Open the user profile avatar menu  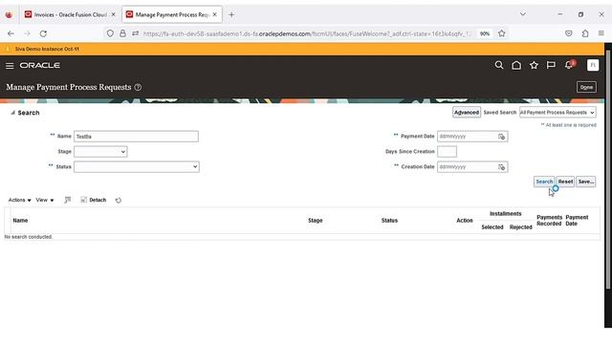point(593,65)
